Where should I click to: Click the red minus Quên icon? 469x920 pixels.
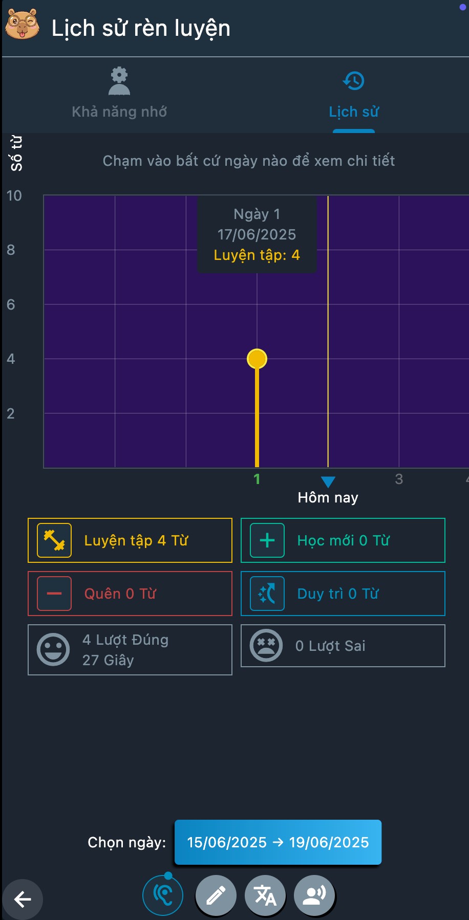click(x=54, y=594)
